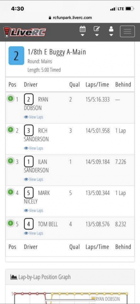
Task: Click the Lap-by-Lap Position Graph chart icon
Action: point(14,277)
